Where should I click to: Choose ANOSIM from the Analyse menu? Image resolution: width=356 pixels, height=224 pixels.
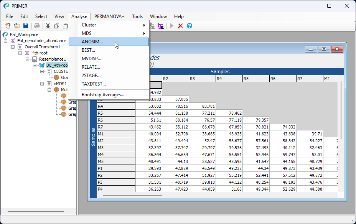(x=92, y=42)
